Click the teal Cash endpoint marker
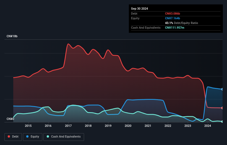Image resolution: width=227 pixels, height=145 pixels. tap(222, 122)
